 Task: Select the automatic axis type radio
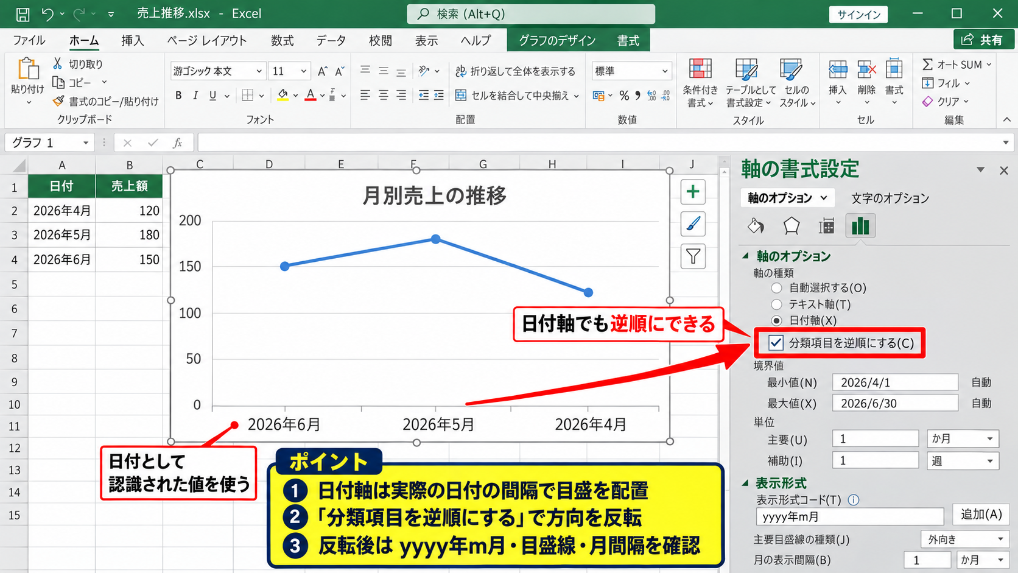[x=776, y=288]
